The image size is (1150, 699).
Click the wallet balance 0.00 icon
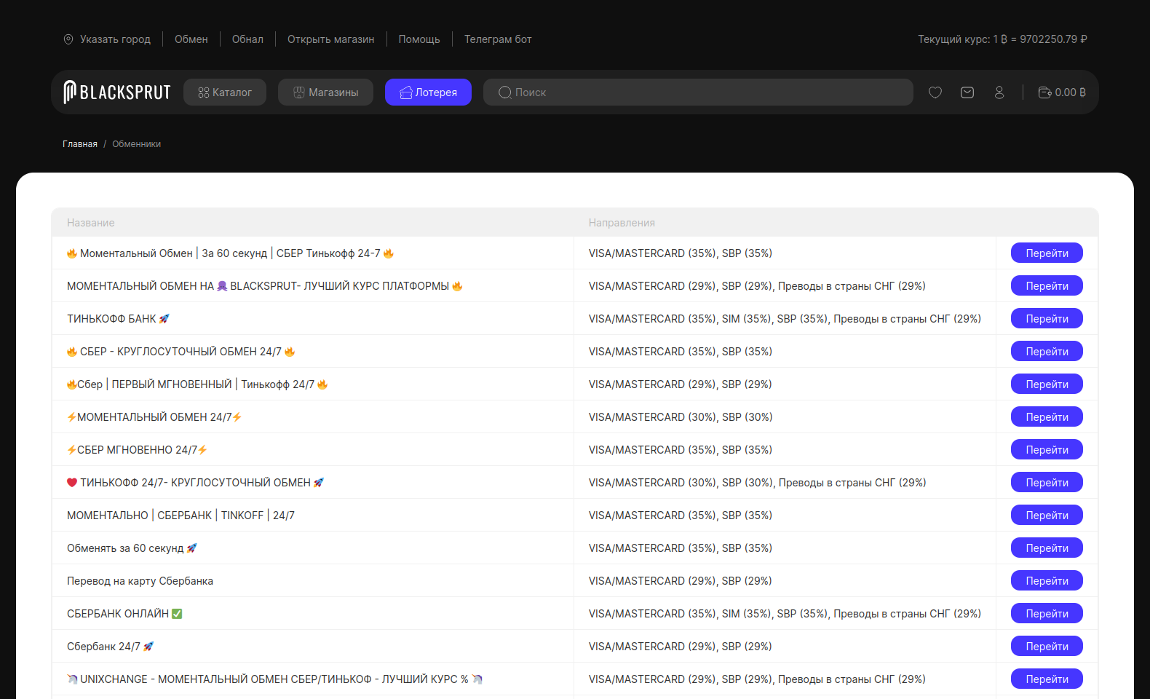(1045, 92)
